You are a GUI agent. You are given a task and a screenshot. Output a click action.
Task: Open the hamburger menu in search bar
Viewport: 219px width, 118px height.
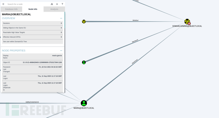pos(3,4)
